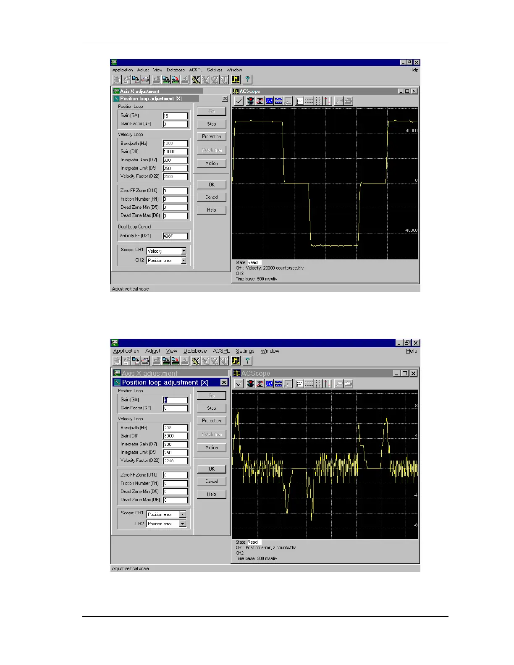Screen dimensions: 514x665
Task: Click X axis adjustment icon in bottom screenshot toolbar
Action: coord(196,361)
